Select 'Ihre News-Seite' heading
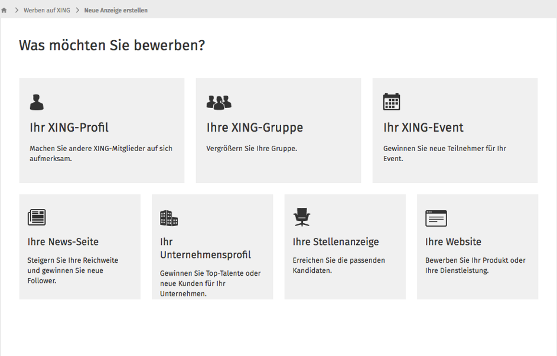Viewport: 557px width, 356px height. click(x=63, y=241)
